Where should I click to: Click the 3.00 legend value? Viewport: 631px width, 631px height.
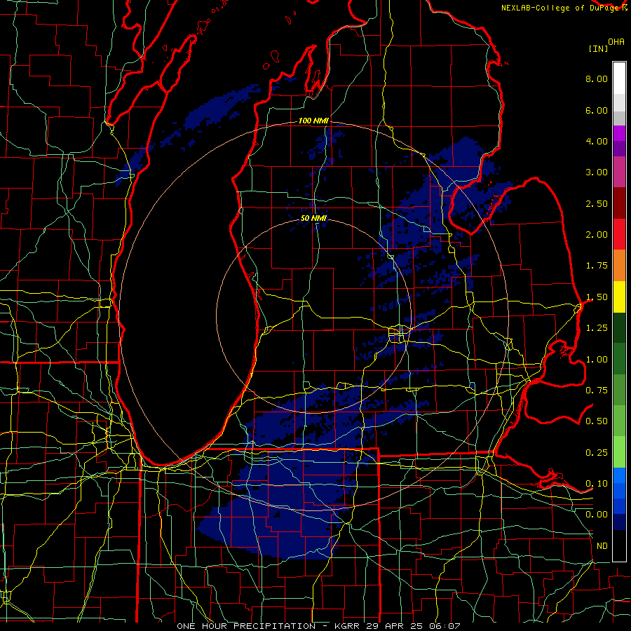[x=597, y=172]
